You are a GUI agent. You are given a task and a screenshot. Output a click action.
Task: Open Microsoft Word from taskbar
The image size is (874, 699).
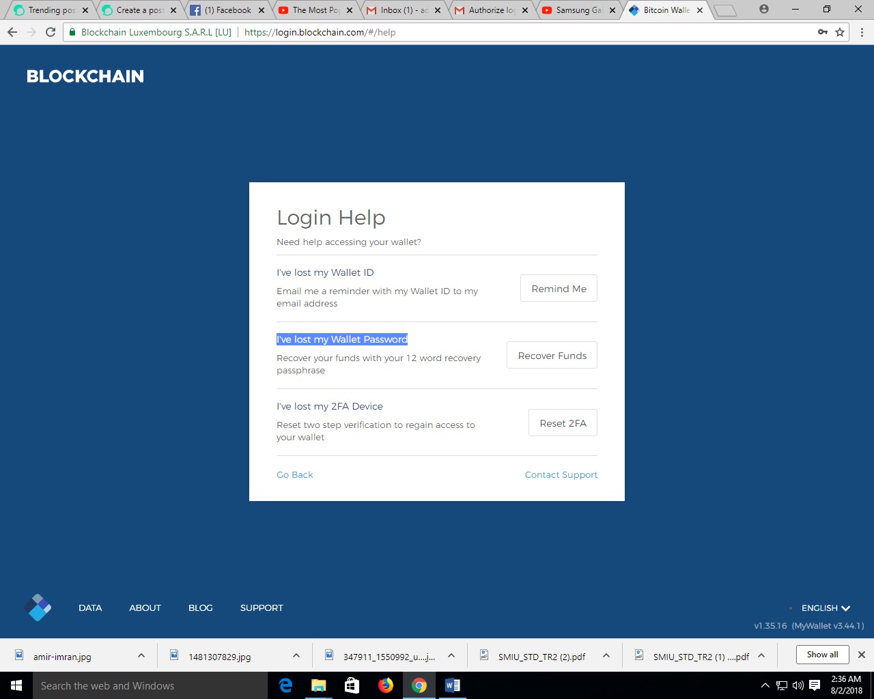453,685
